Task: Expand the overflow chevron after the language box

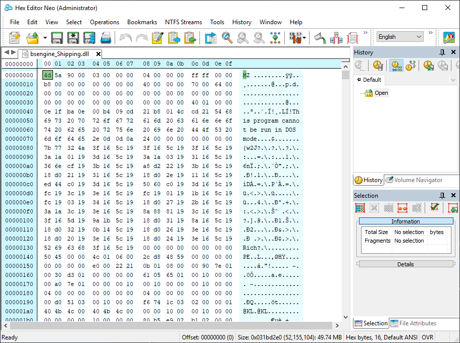Action: point(430,33)
